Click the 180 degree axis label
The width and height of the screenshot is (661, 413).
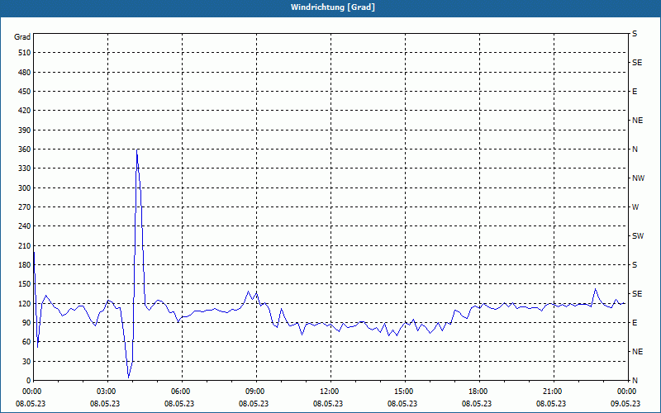click(25, 265)
